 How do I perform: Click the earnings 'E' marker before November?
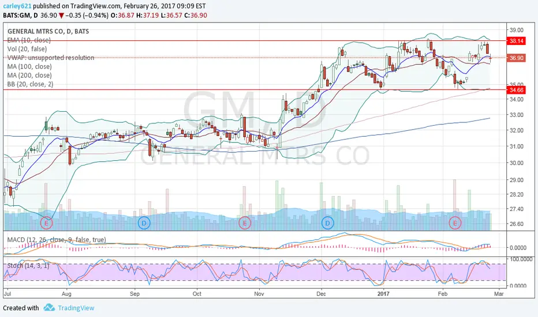[245, 222]
